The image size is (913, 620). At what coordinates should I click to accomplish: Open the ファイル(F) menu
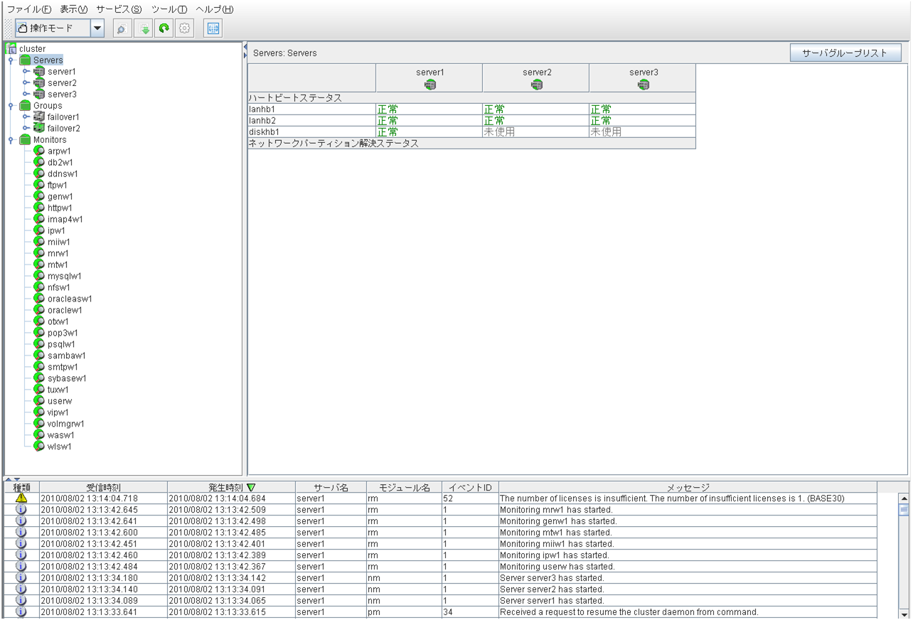pyautogui.click(x=29, y=9)
